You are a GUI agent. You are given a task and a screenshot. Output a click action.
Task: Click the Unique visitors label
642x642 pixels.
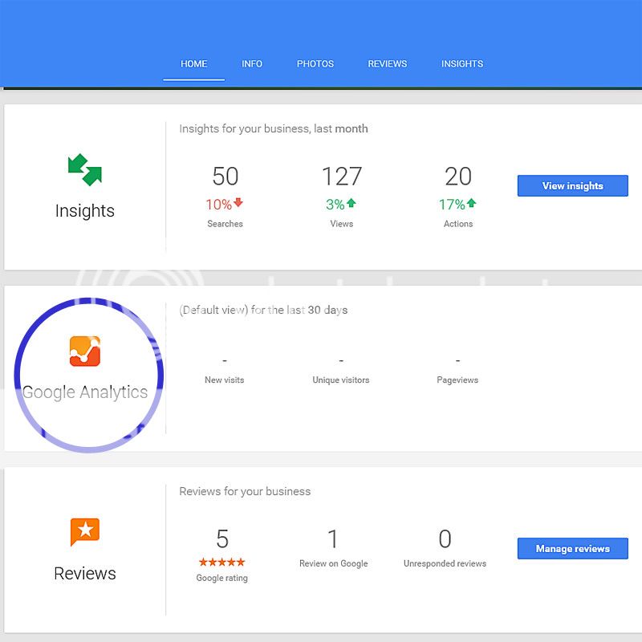point(341,380)
